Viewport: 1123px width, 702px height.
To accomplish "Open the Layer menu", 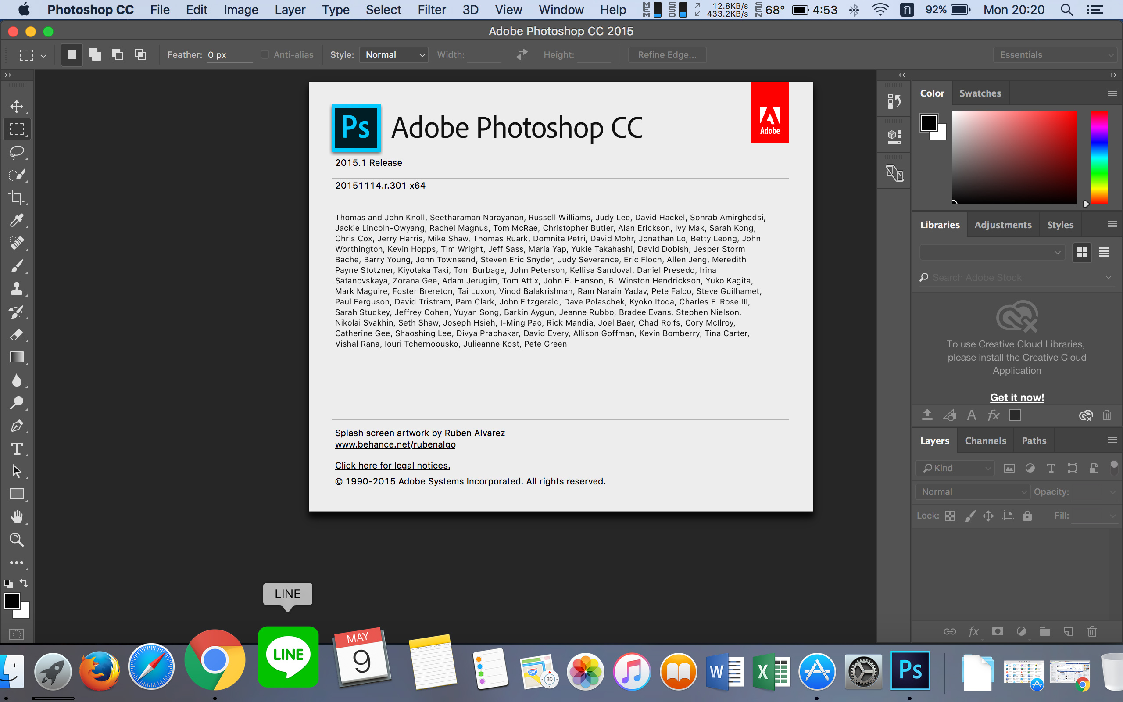I will 290,10.
